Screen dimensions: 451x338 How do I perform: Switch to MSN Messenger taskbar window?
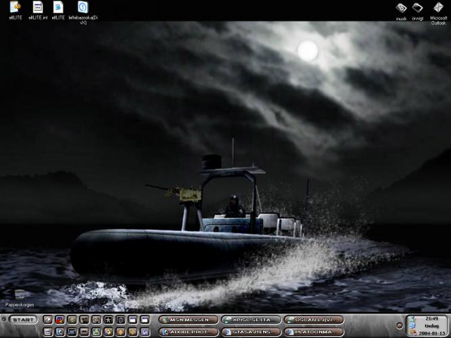188,320
